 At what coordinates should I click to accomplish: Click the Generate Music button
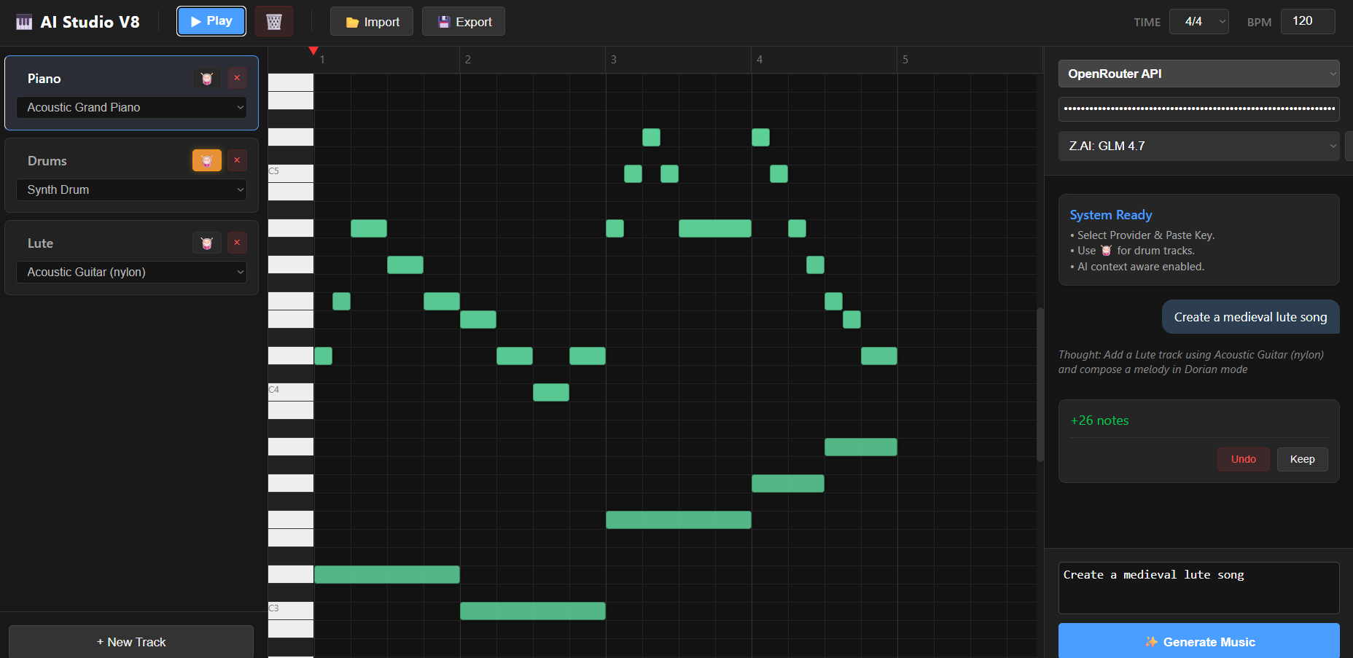(x=1199, y=641)
